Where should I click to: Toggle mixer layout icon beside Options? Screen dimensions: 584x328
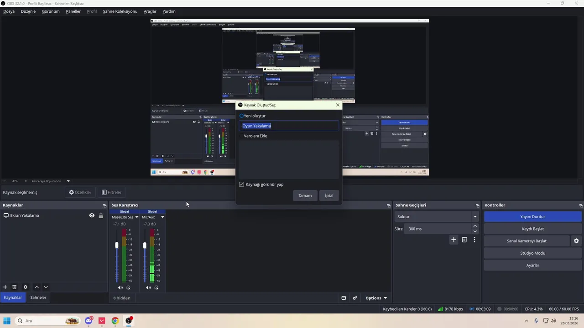click(344, 298)
